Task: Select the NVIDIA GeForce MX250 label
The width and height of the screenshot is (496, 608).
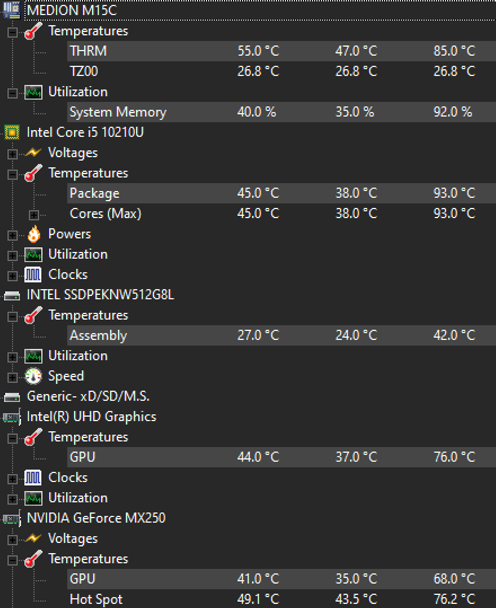Action: 96,518
